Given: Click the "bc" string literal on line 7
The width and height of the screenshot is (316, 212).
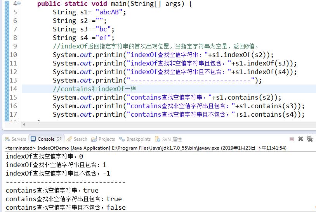Looking at the screenshot, I should point(103,29).
